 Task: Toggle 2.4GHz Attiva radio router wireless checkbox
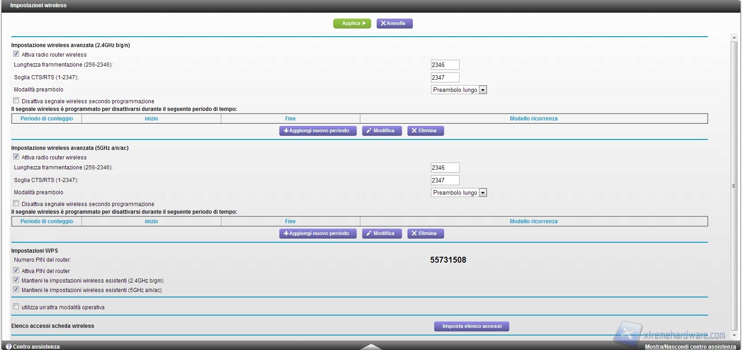(16, 54)
